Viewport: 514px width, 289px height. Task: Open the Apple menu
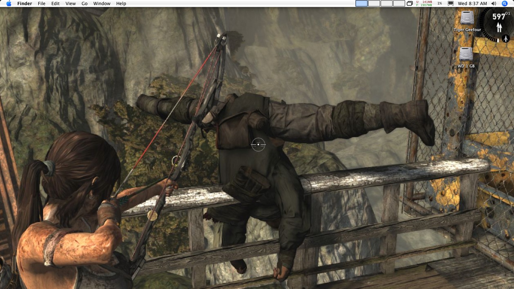click(9, 4)
